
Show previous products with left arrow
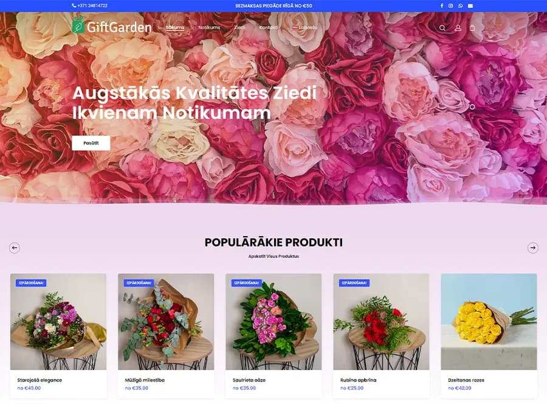pos(15,248)
